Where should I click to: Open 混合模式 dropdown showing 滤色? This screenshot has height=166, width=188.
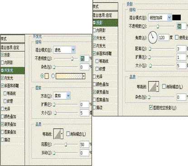pos(64,50)
